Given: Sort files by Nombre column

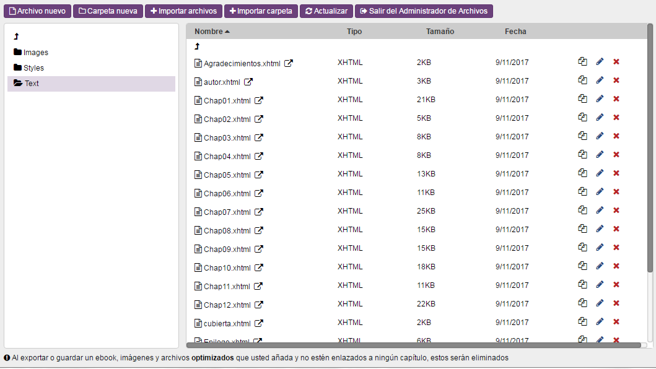Looking at the screenshot, I should (212, 32).
